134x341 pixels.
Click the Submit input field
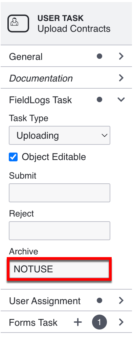coord(60,193)
